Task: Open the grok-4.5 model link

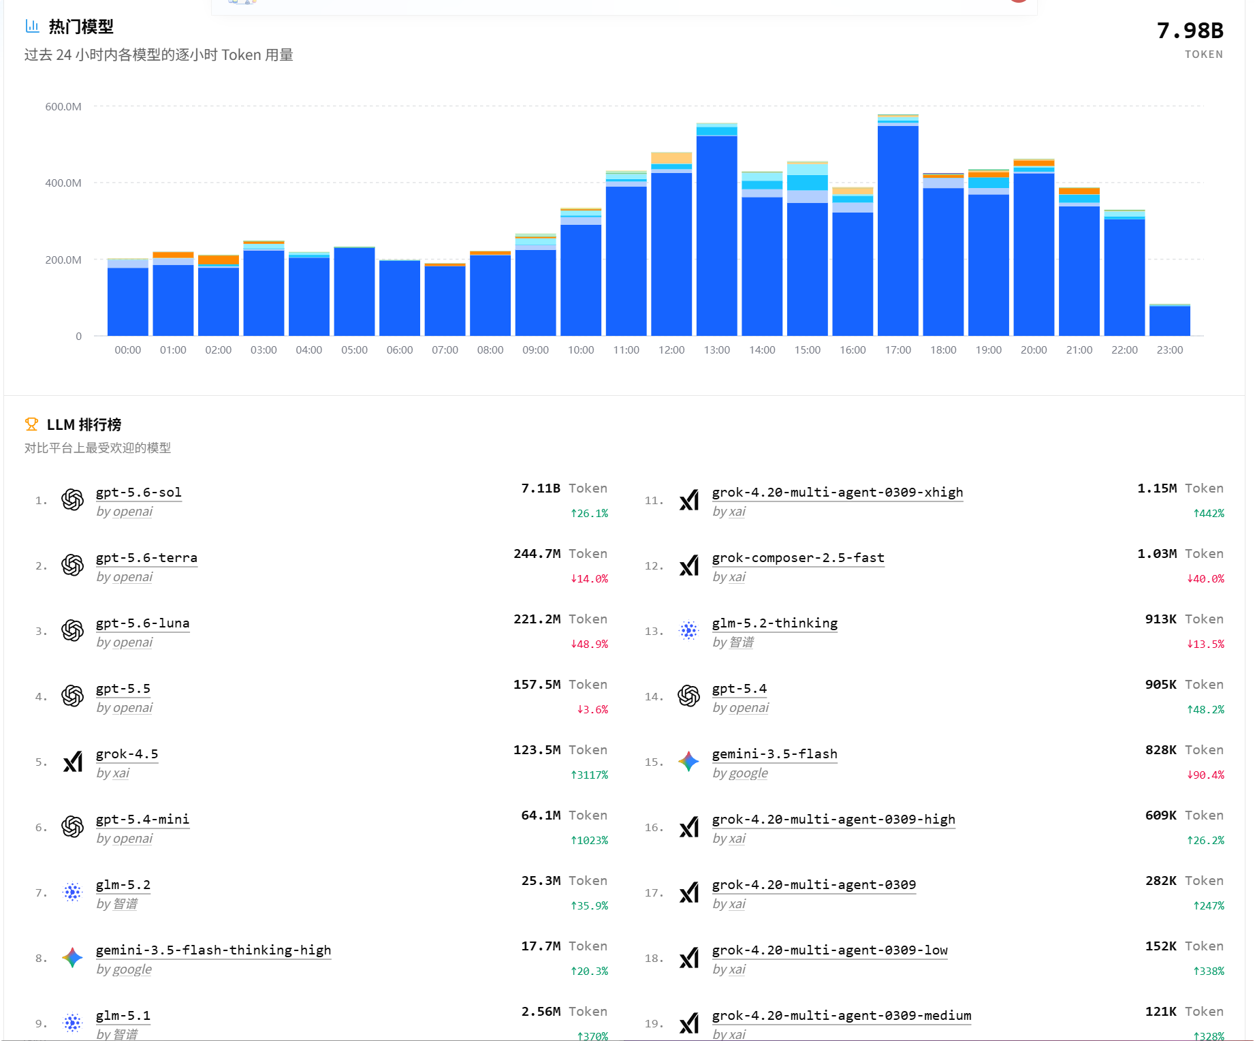Action: point(127,754)
